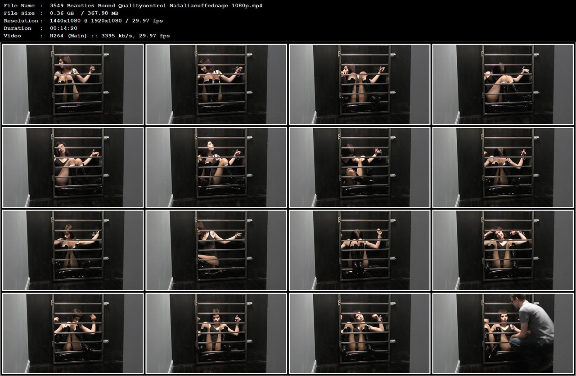
Task: Click the "Duration" label
Action: pyautogui.click(x=17, y=28)
